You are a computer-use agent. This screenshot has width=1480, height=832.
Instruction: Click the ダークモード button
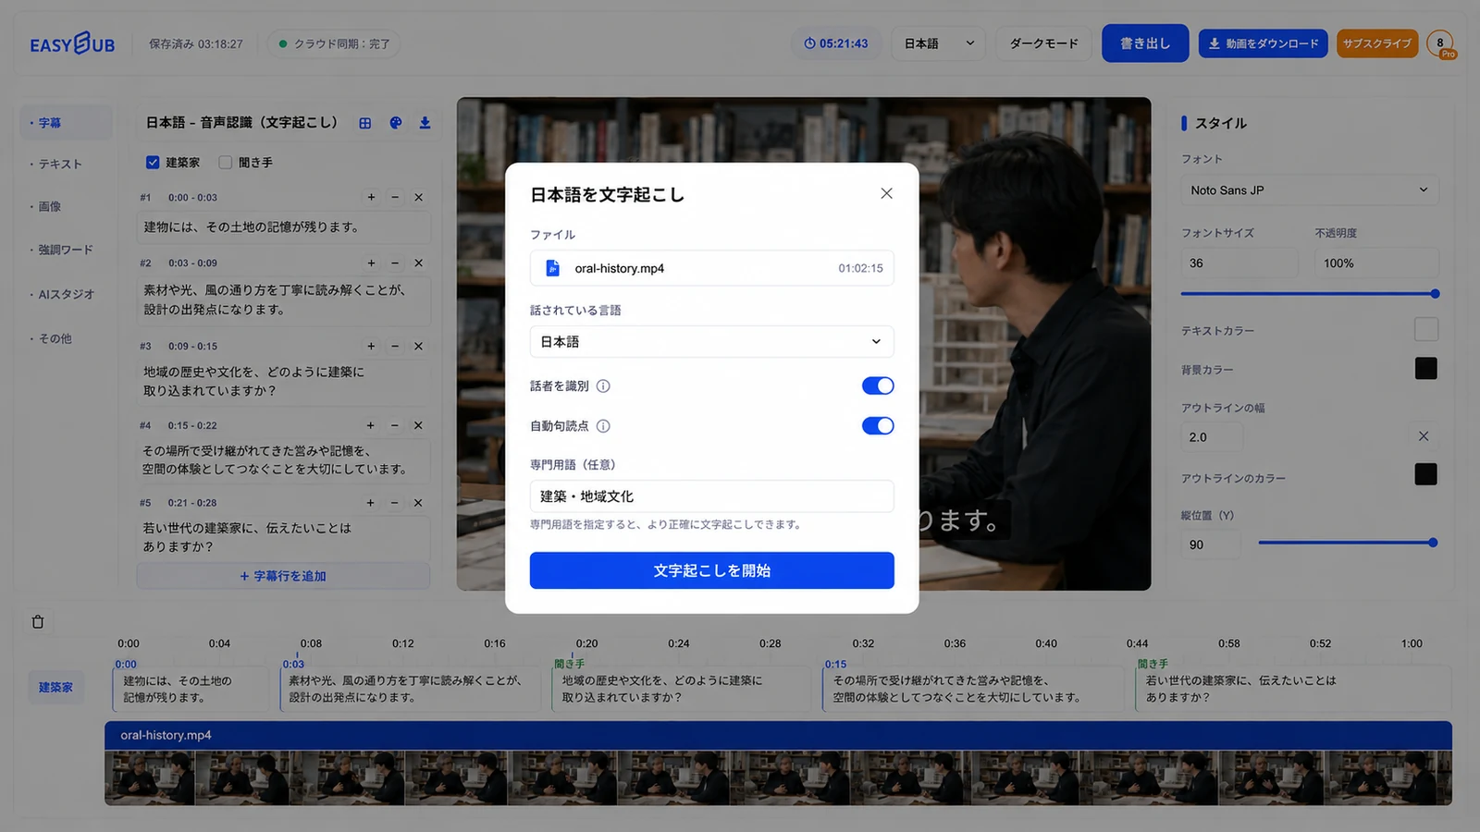pos(1043,43)
